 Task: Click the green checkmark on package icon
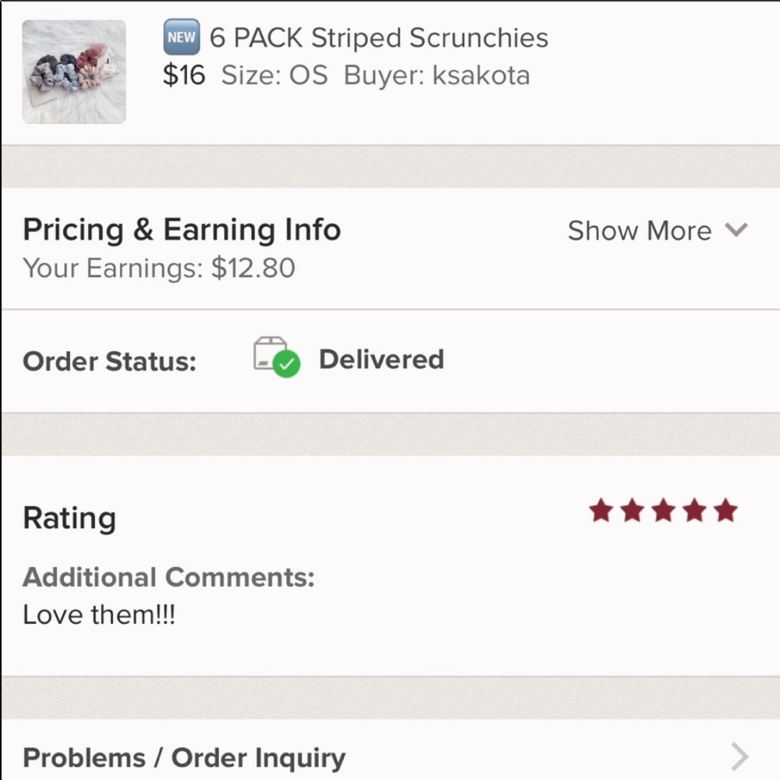[x=288, y=364]
